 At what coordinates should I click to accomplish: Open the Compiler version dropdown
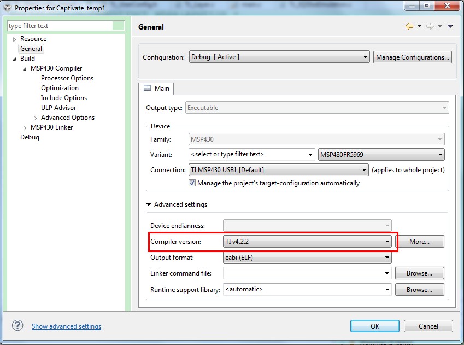[x=307, y=241]
